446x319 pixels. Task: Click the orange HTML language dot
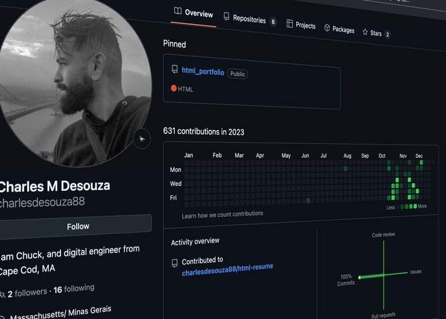[x=174, y=88]
